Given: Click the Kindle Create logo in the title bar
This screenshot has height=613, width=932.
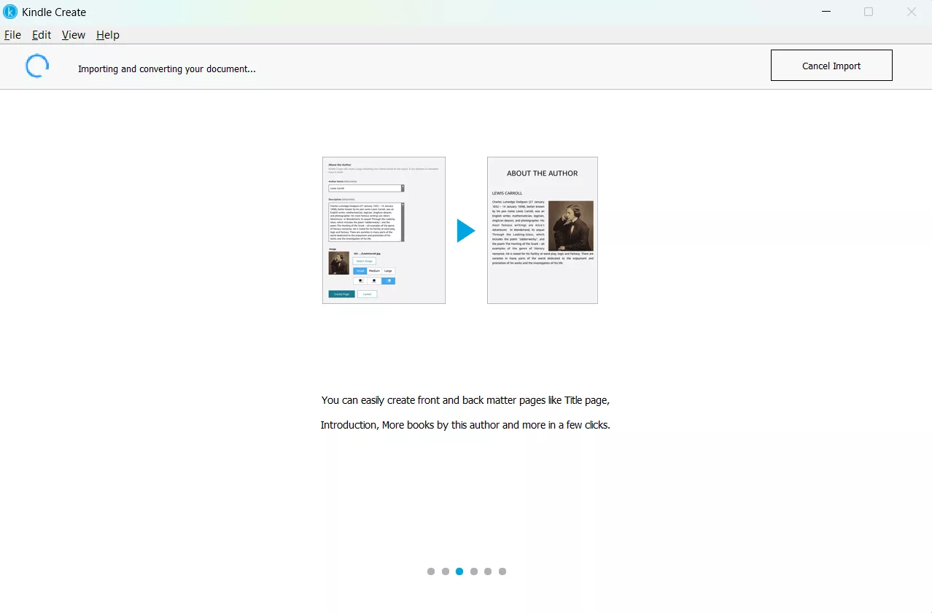Looking at the screenshot, I should (x=10, y=12).
